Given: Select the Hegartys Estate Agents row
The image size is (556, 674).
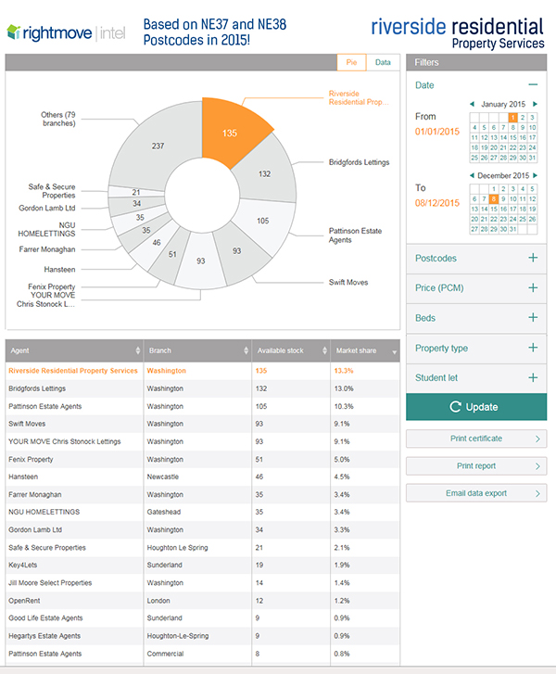Looking at the screenshot, I should 202,636.
